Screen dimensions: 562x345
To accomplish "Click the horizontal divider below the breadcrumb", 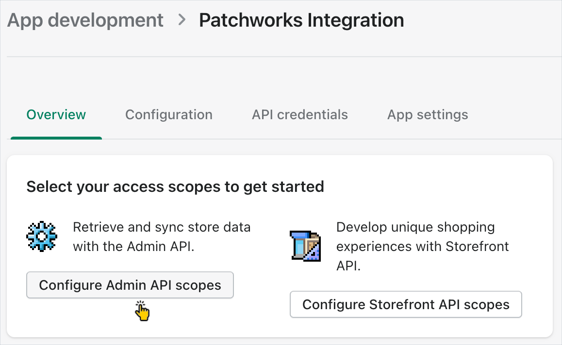I will tap(281, 57).
